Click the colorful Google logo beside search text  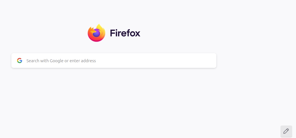click(20, 61)
